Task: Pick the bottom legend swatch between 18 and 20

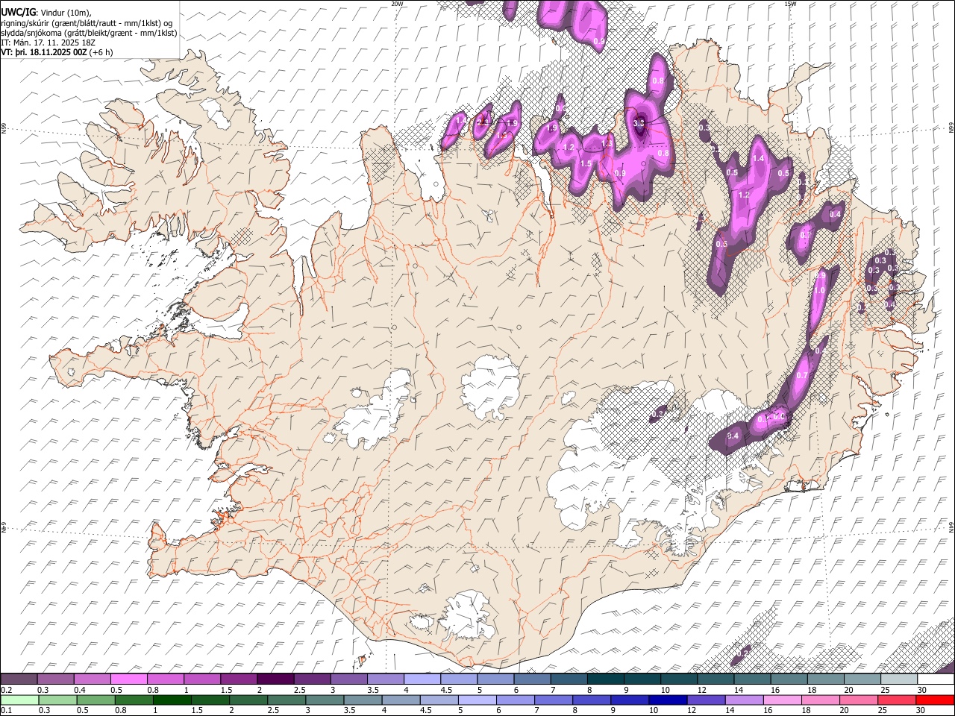Action: tap(819, 700)
